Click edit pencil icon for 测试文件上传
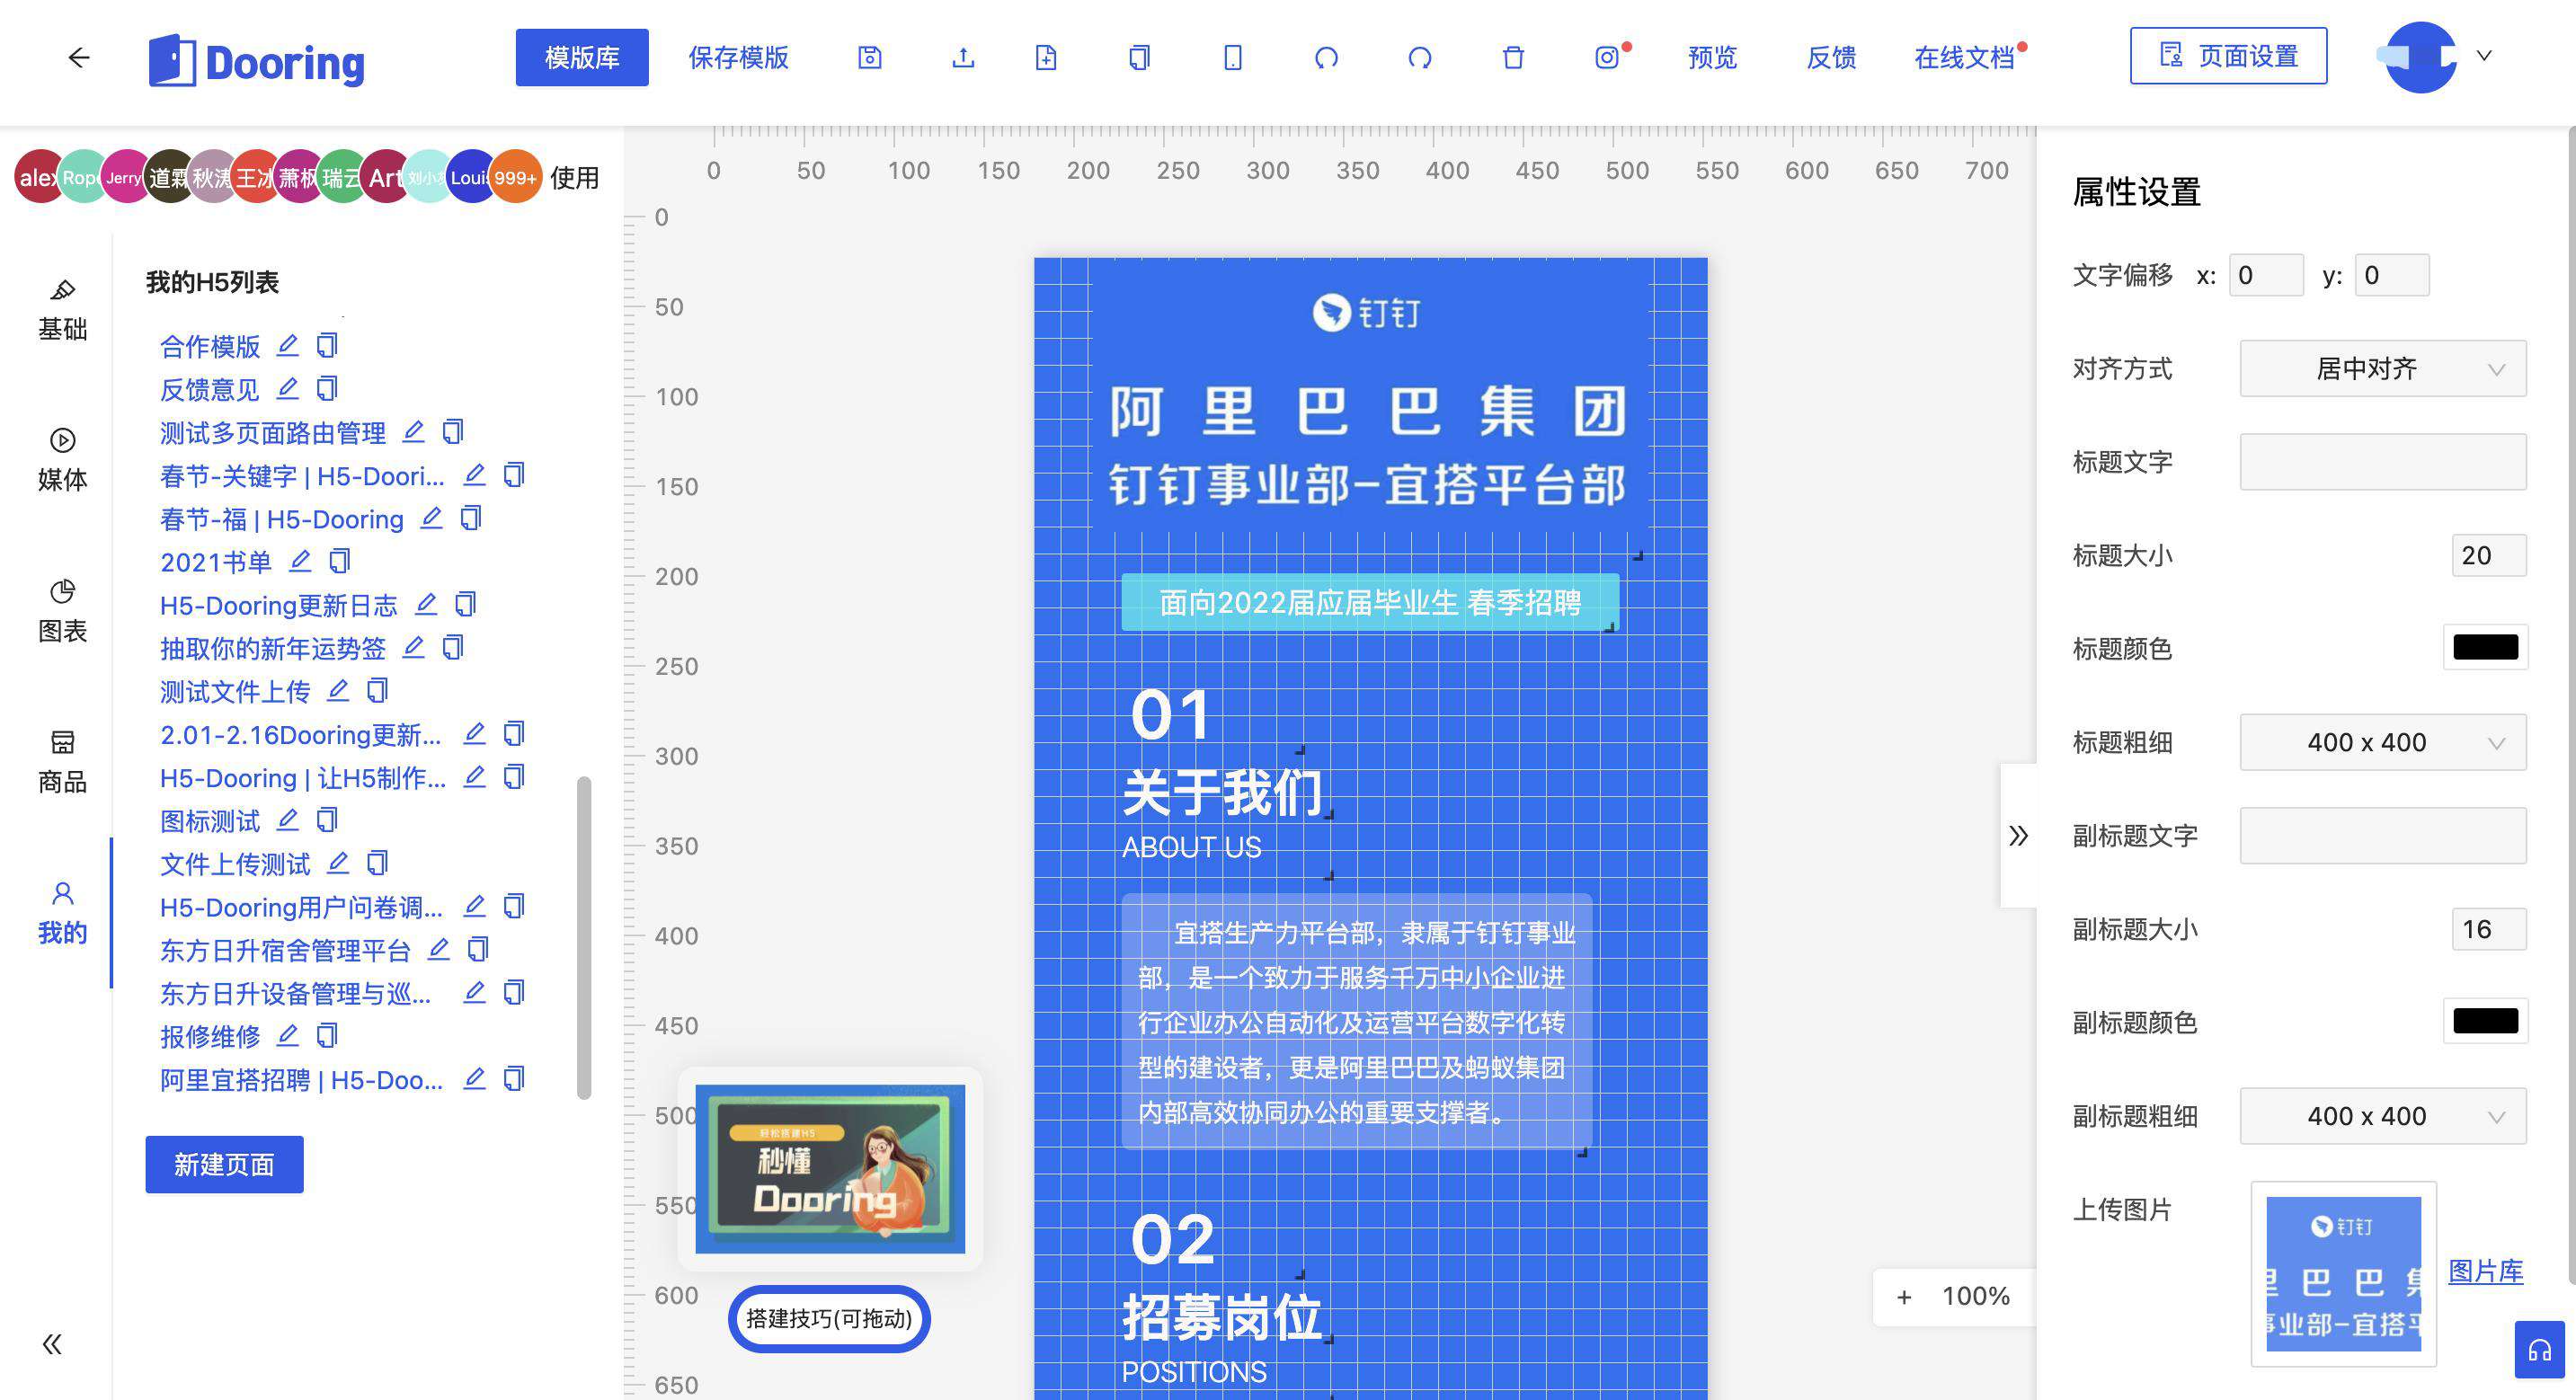This screenshot has height=1400, width=2576. pos(339,690)
